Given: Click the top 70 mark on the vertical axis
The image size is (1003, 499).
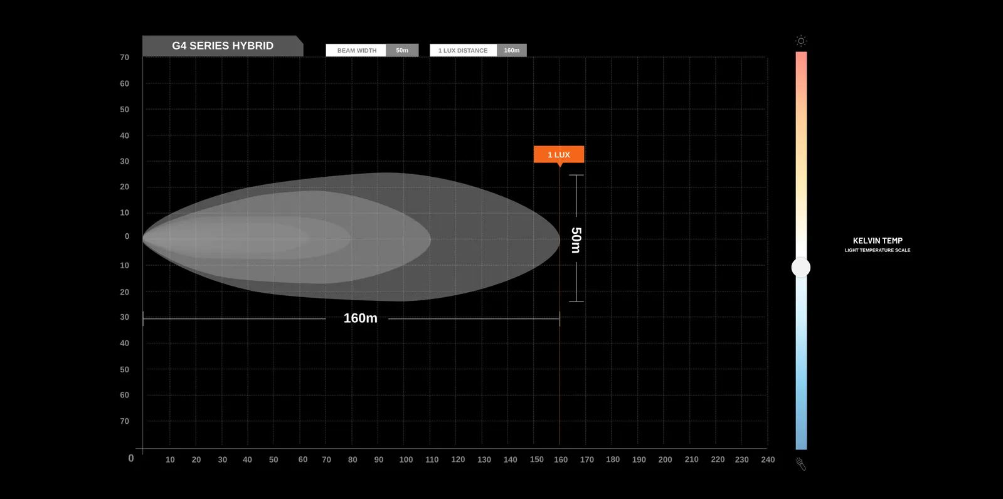Looking at the screenshot, I should coord(125,58).
